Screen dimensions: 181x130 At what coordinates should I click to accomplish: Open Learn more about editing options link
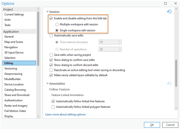(x=65, y=114)
